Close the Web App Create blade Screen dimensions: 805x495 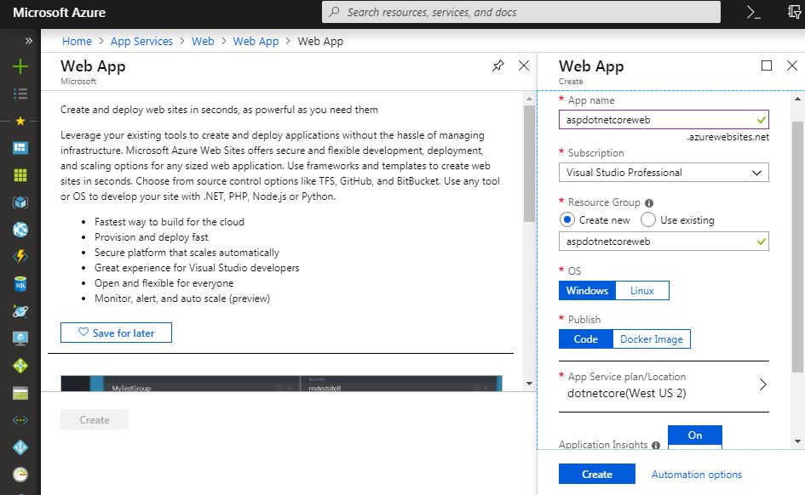pos(792,65)
